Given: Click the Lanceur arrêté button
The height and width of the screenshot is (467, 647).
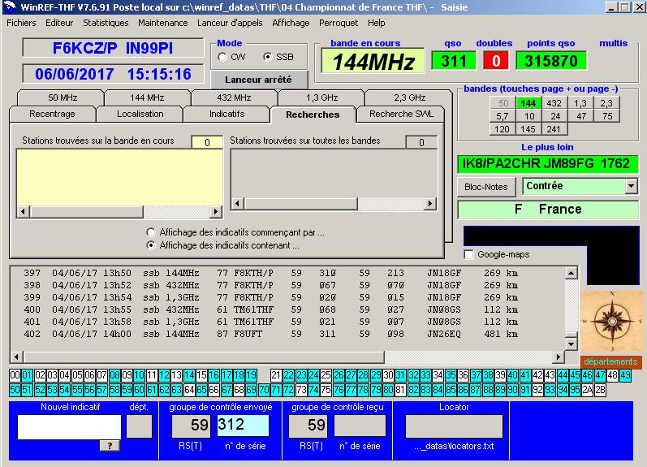Looking at the screenshot, I should [x=259, y=80].
